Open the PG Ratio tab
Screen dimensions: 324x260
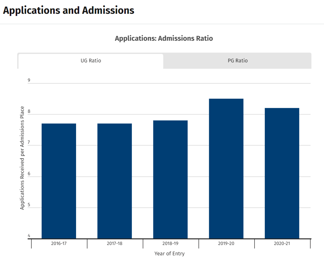(238, 61)
